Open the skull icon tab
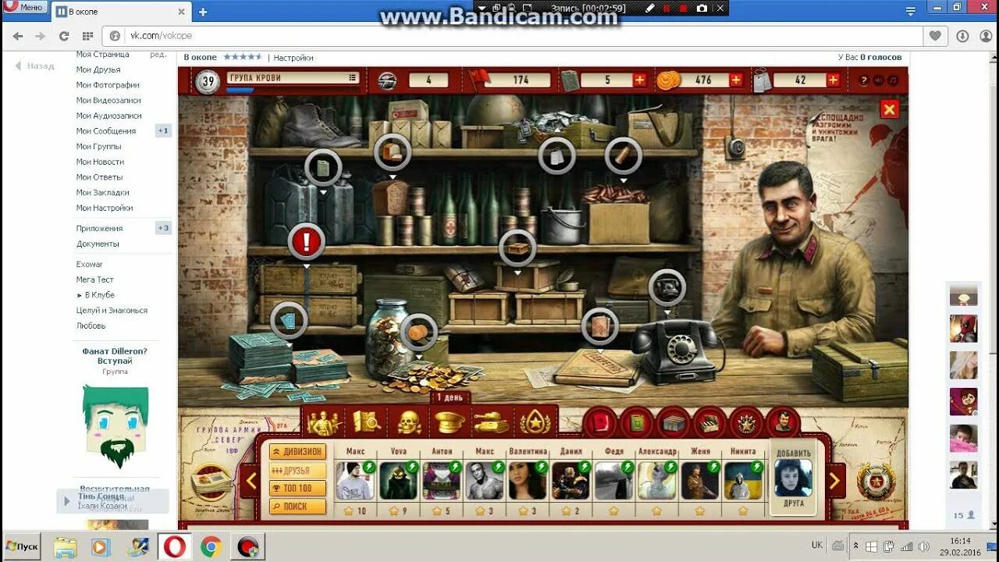The image size is (999, 562). 408,422
